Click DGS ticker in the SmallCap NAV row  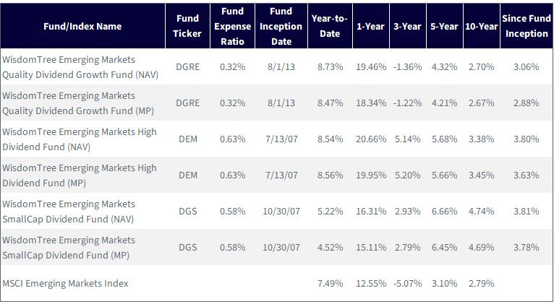pos(187,212)
